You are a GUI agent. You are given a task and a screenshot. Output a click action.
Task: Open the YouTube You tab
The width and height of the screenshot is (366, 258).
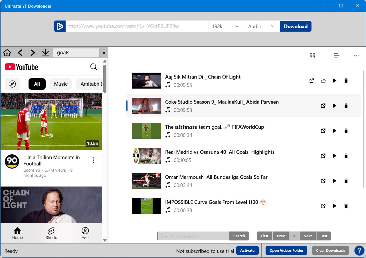coord(85,233)
